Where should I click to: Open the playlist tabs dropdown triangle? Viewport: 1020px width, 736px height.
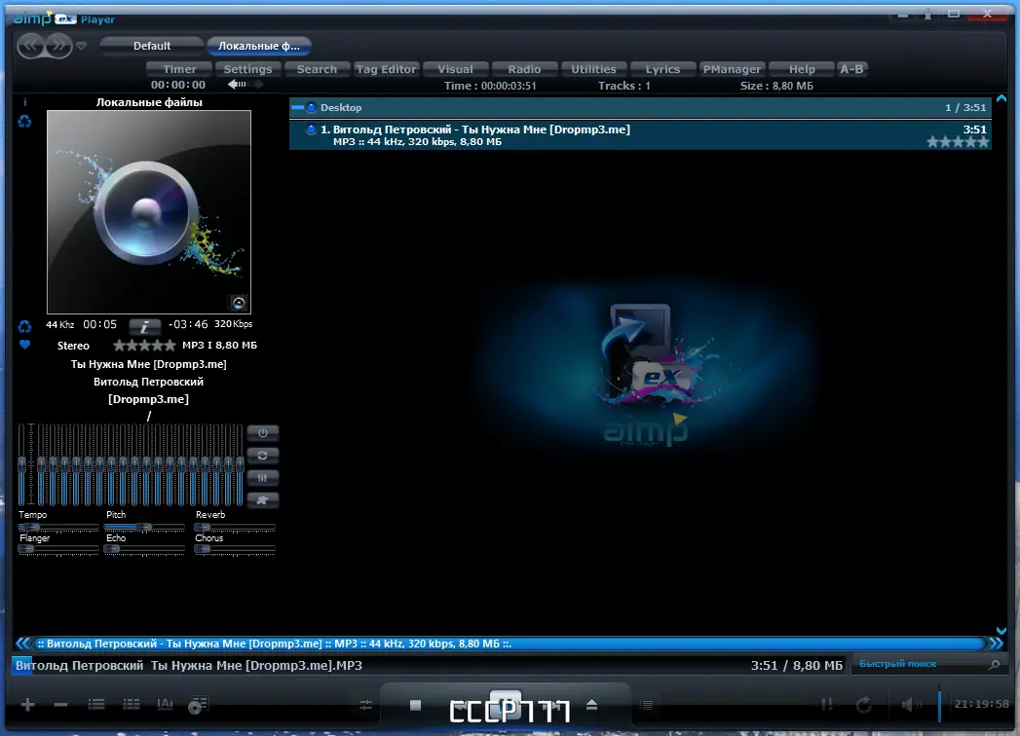click(81, 46)
